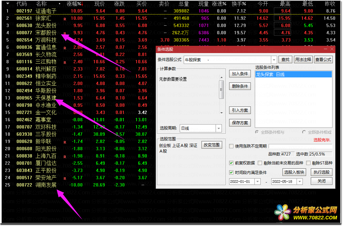Click the R marker on row 荣安地产

pos(65,178)
